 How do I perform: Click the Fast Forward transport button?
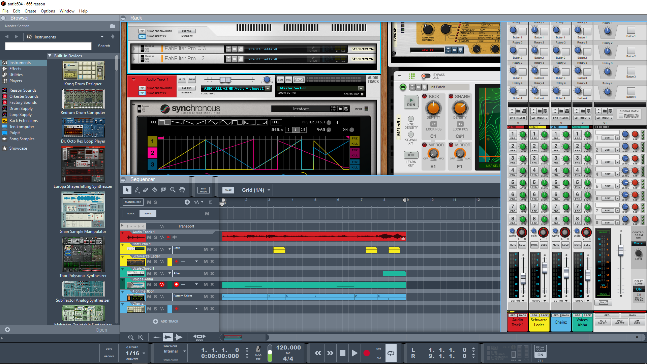point(330,353)
